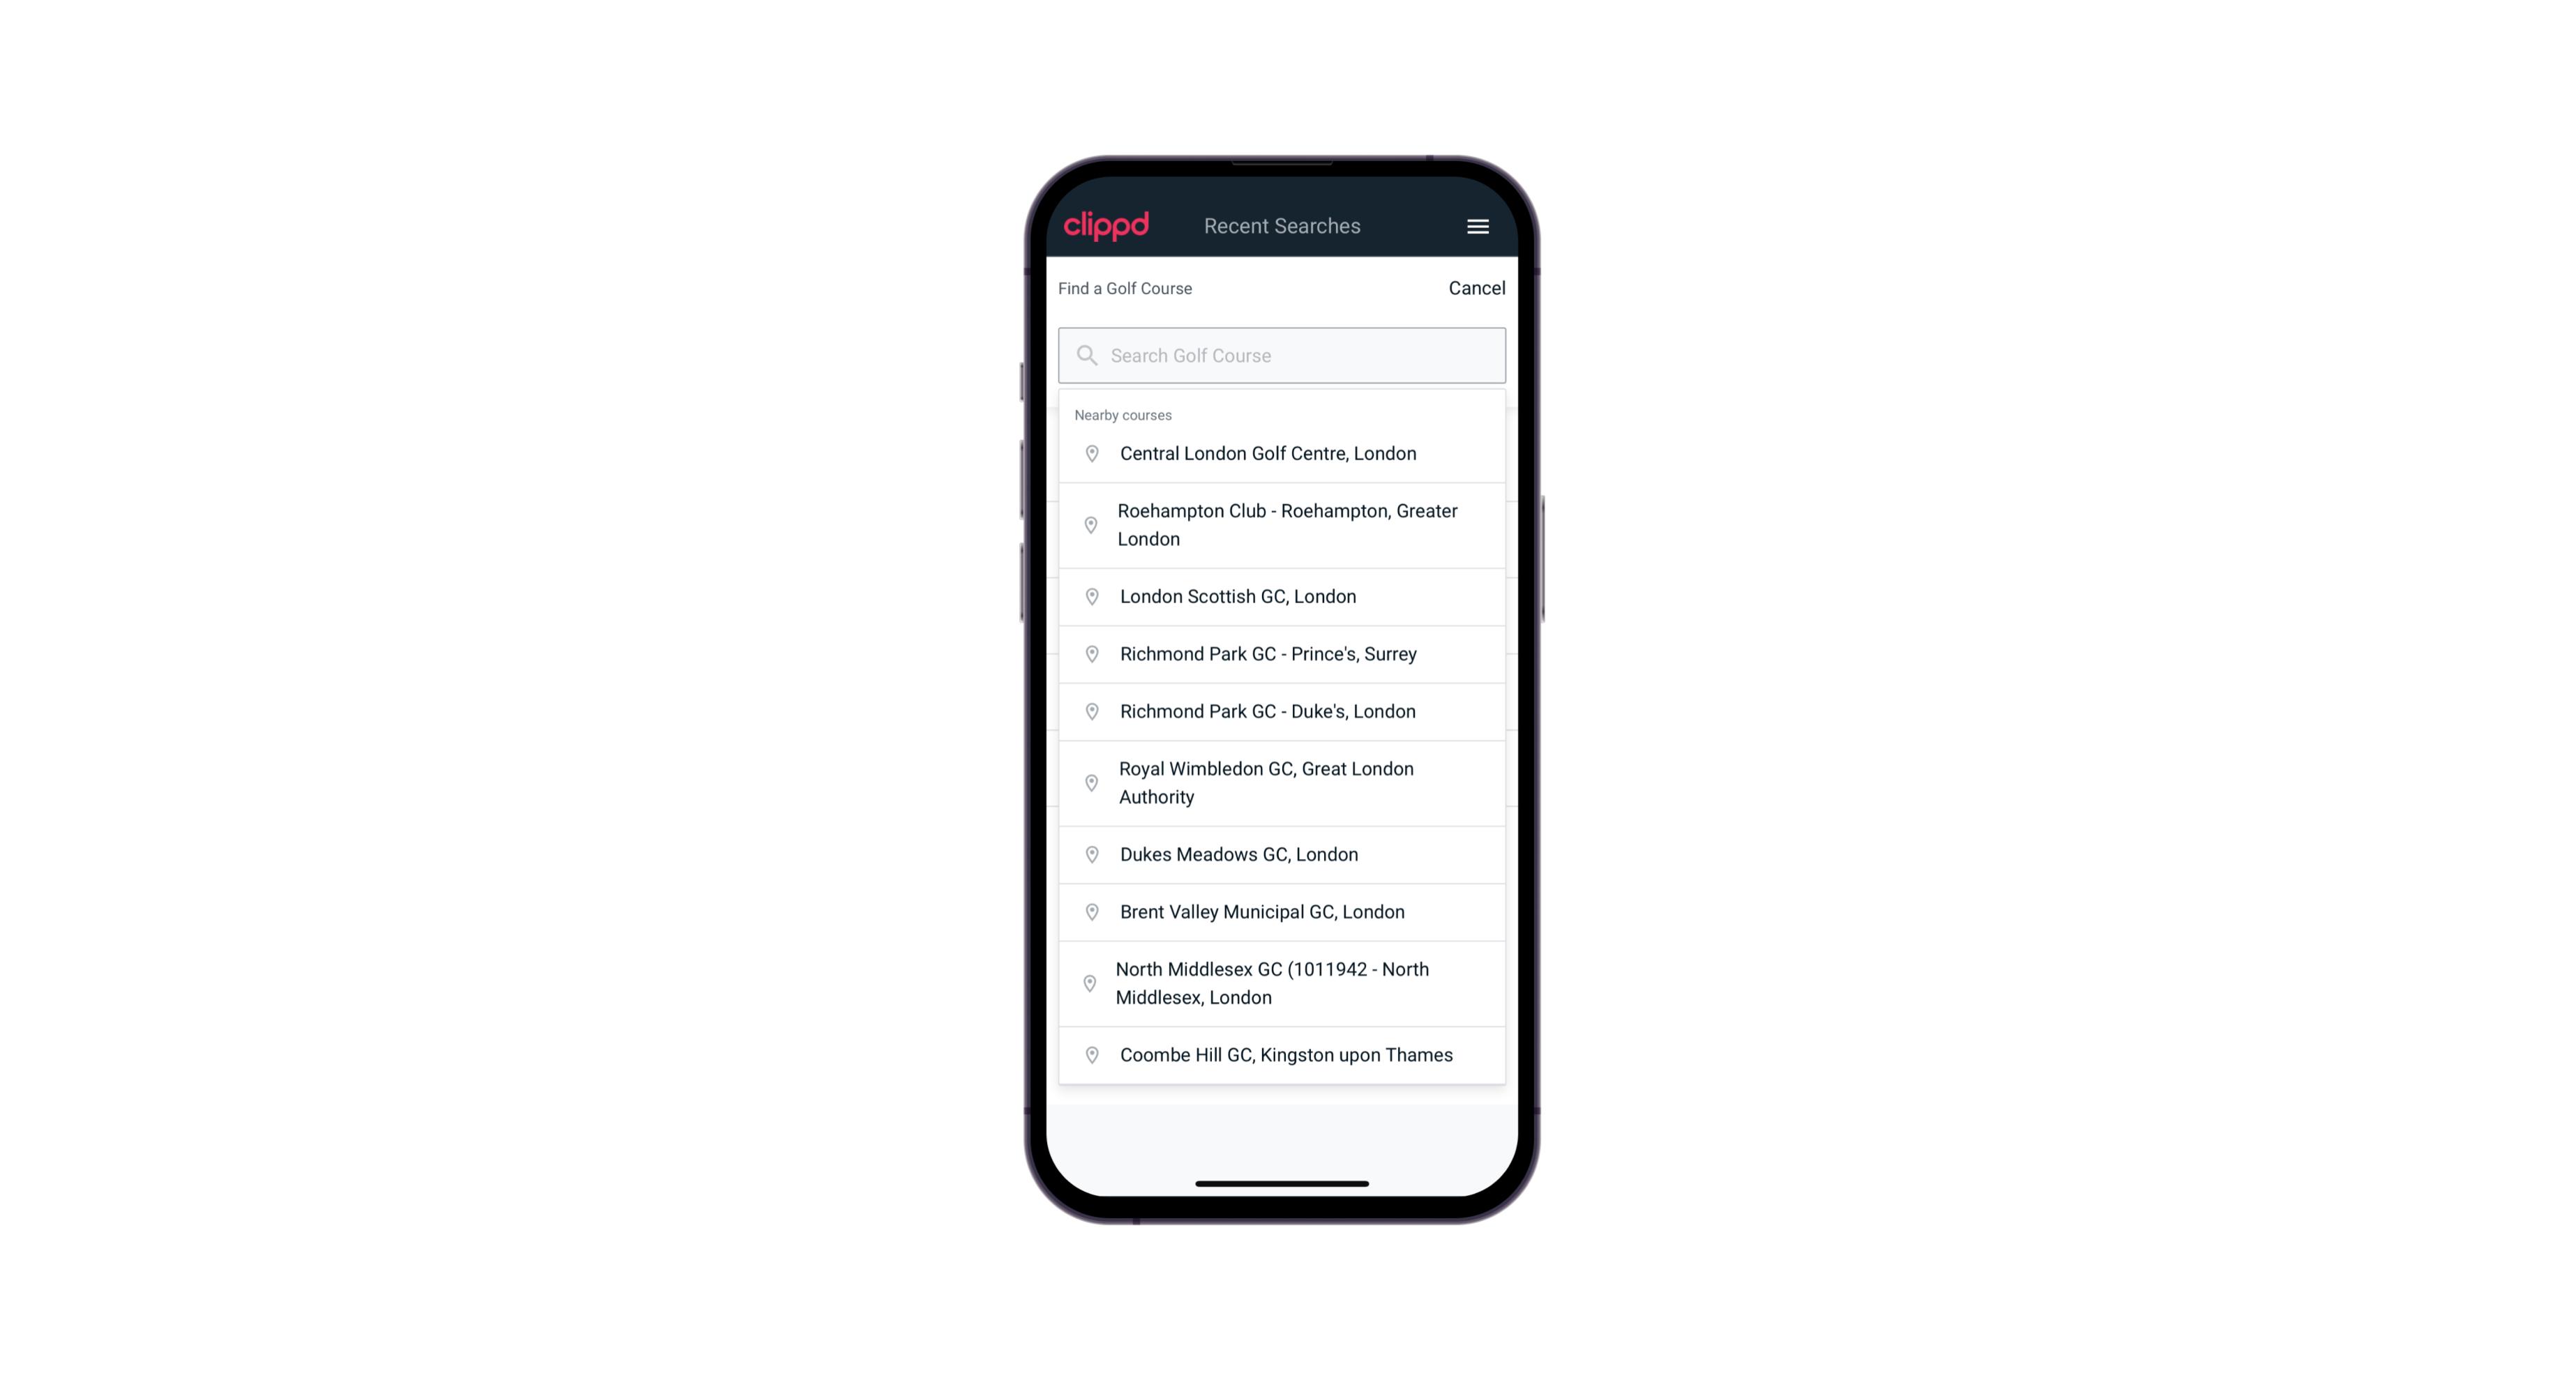The width and height of the screenshot is (2566, 1380).
Task: Select Richmond Park GC - Duke's, London
Action: click(x=1282, y=711)
